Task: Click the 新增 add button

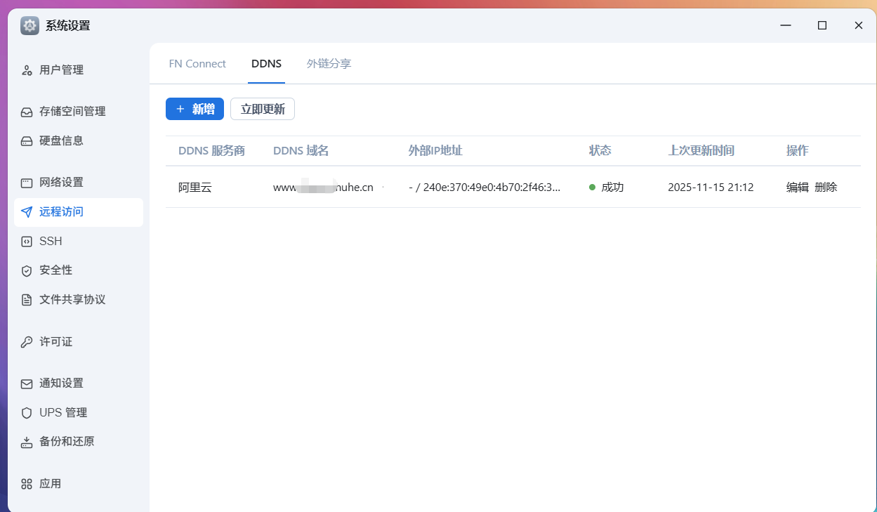Action: pos(194,109)
